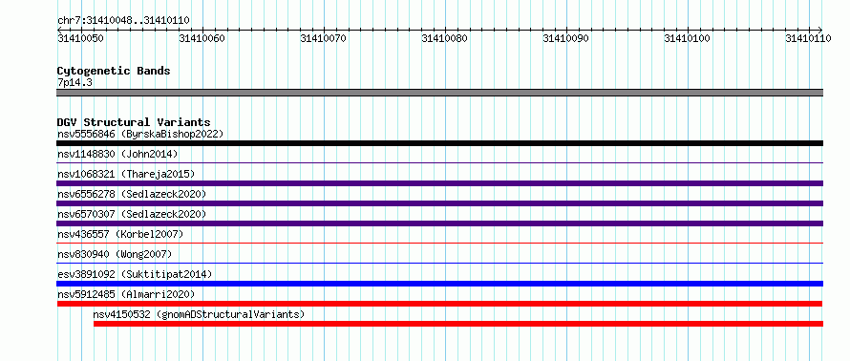
Task: Click the nsv6556278 (Sedlazeck2020) label
Action: (x=132, y=194)
